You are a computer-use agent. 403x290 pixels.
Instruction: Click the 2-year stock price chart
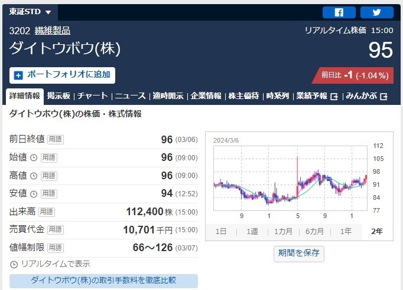click(x=290, y=179)
